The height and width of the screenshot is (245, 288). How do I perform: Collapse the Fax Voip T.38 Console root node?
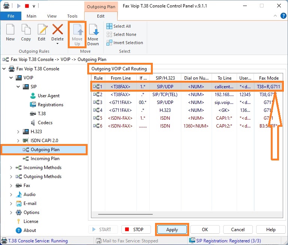[x=4, y=69]
